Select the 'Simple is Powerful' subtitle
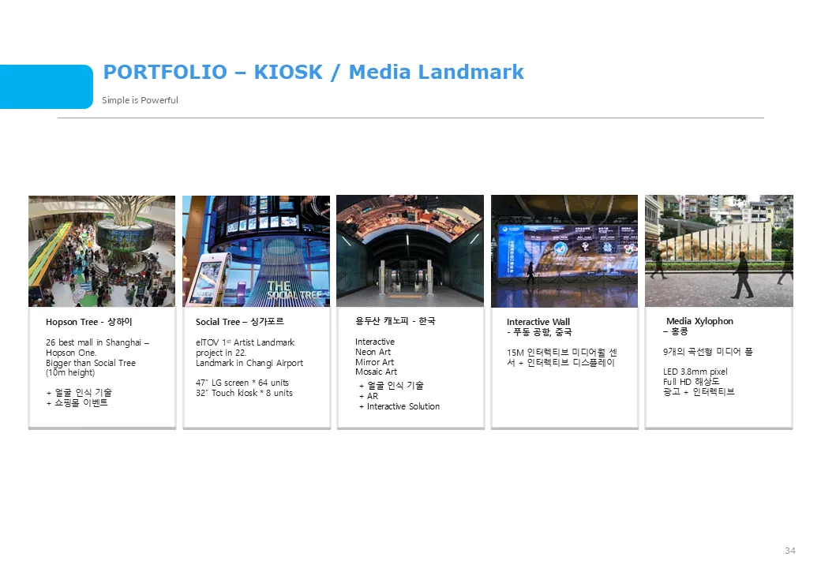Screen dimensions: 821x568 point(140,100)
